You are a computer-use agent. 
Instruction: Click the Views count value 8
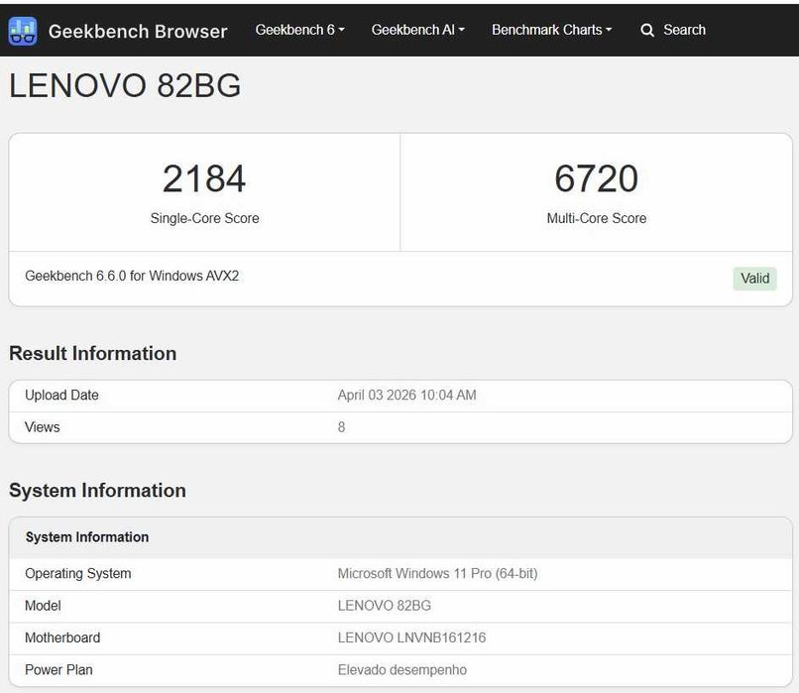coord(341,427)
